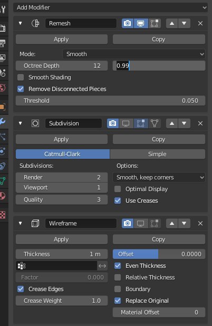Click the Remesh modifier type icon

click(35, 23)
